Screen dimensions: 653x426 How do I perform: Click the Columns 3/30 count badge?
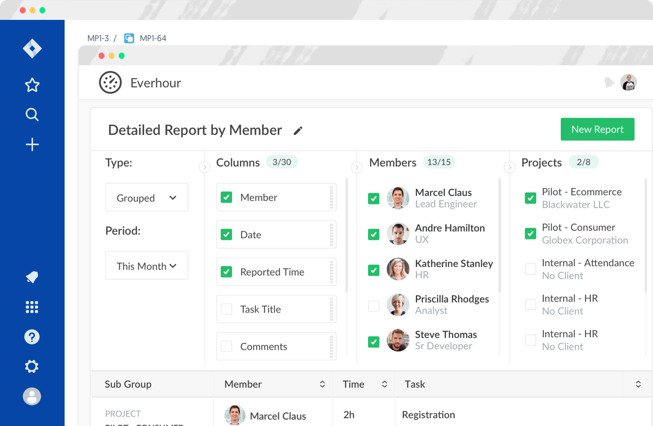[282, 162]
